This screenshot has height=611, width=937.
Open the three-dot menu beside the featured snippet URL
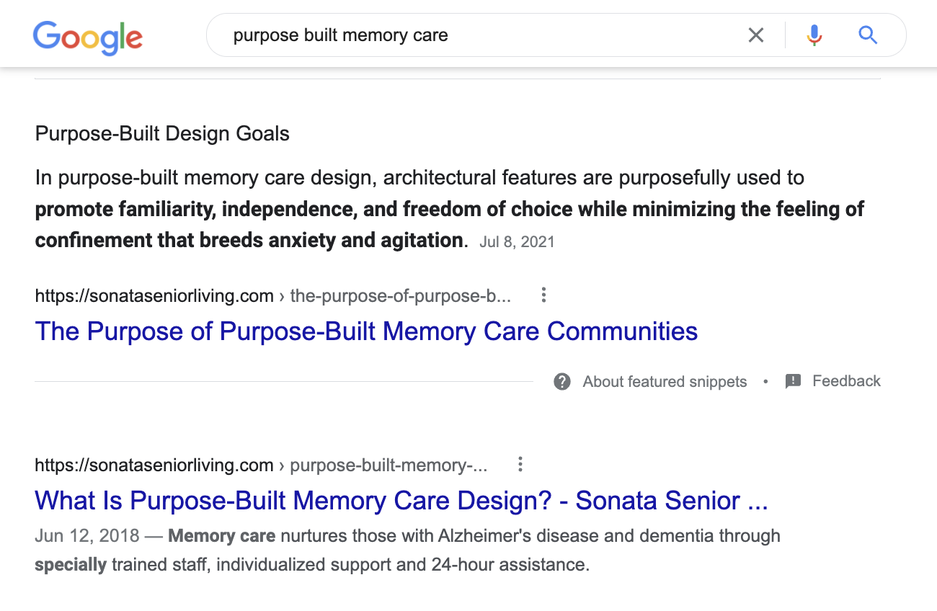coord(544,295)
